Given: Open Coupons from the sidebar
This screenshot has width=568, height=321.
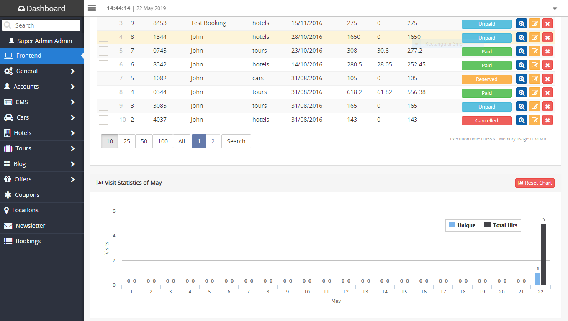Looking at the screenshot, I should point(27,195).
